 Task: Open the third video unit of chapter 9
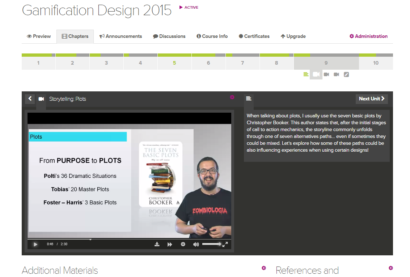[337, 74]
